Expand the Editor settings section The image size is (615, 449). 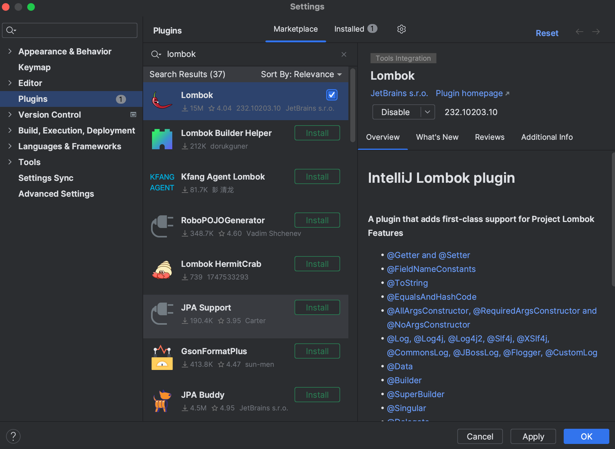(10, 83)
